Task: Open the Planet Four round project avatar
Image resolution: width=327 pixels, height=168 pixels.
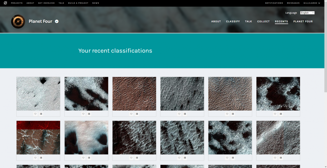Action: [18, 21]
